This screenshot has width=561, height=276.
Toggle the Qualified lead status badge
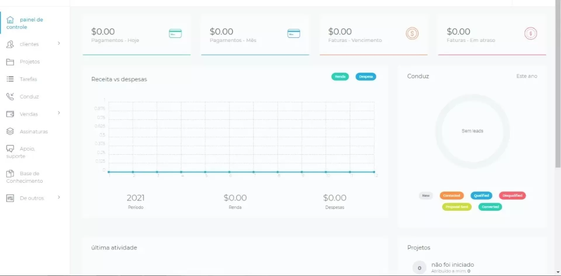click(481, 196)
